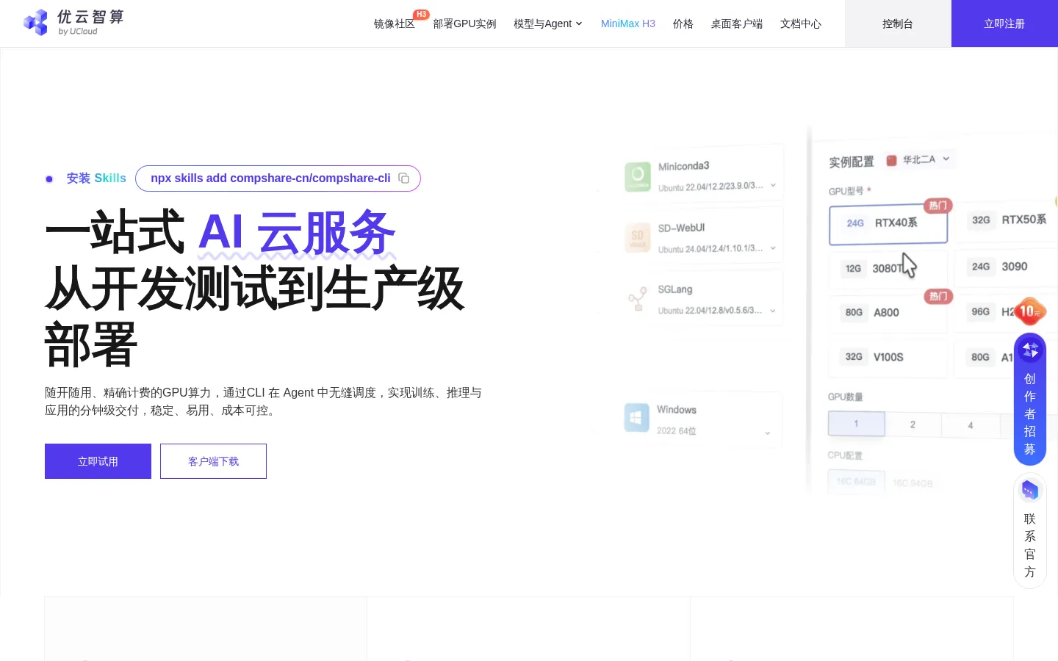The width and height of the screenshot is (1058, 661).
Task: Click the Windows image icon
Action: pos(636,418)
